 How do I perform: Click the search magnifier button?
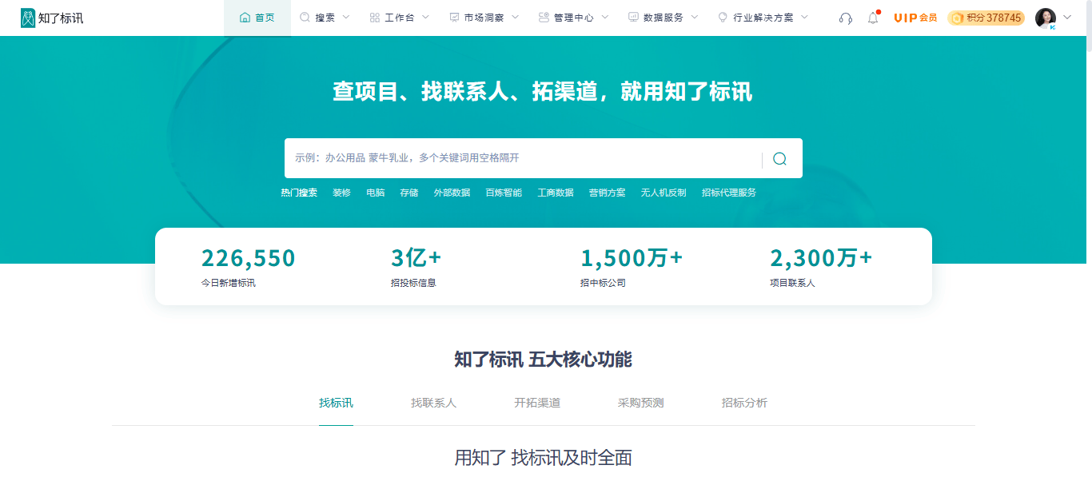pyautogui.click(x=779, y=158)
